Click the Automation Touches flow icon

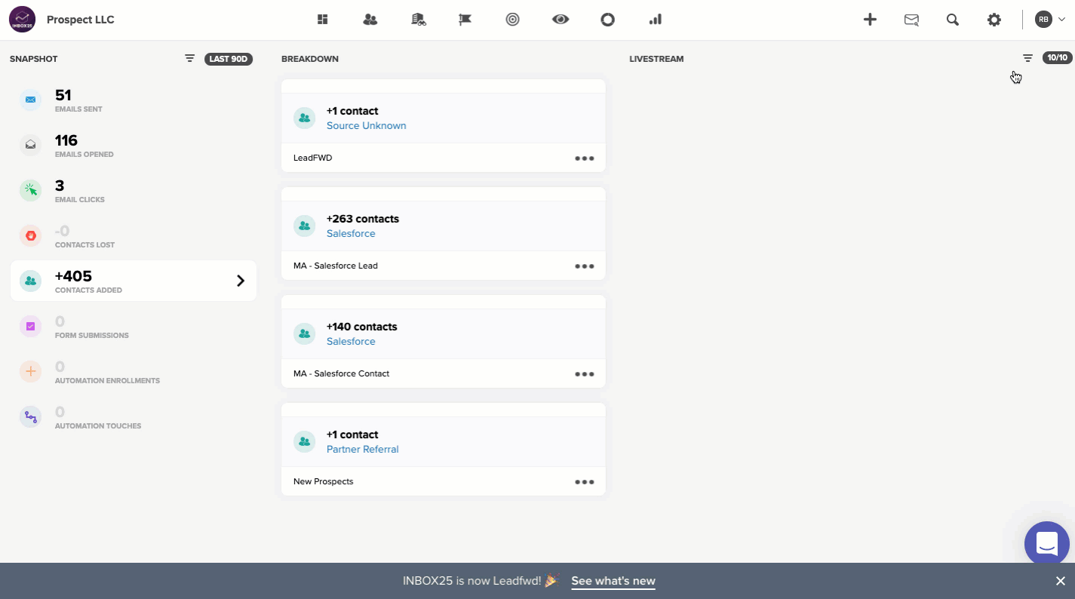click(x=30, y=416)
